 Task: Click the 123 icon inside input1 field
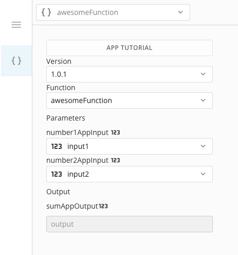[57, 146]
